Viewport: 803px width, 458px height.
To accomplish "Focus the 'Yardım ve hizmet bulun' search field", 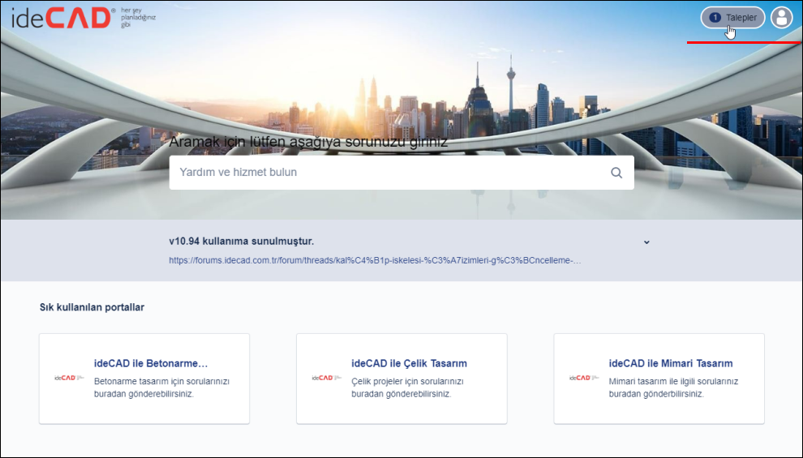I will pos(401,173).
